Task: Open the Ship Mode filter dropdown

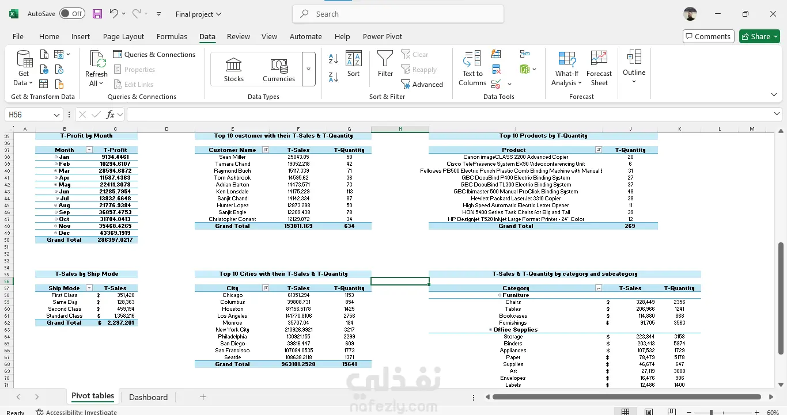Action: [x=89, y=288]
